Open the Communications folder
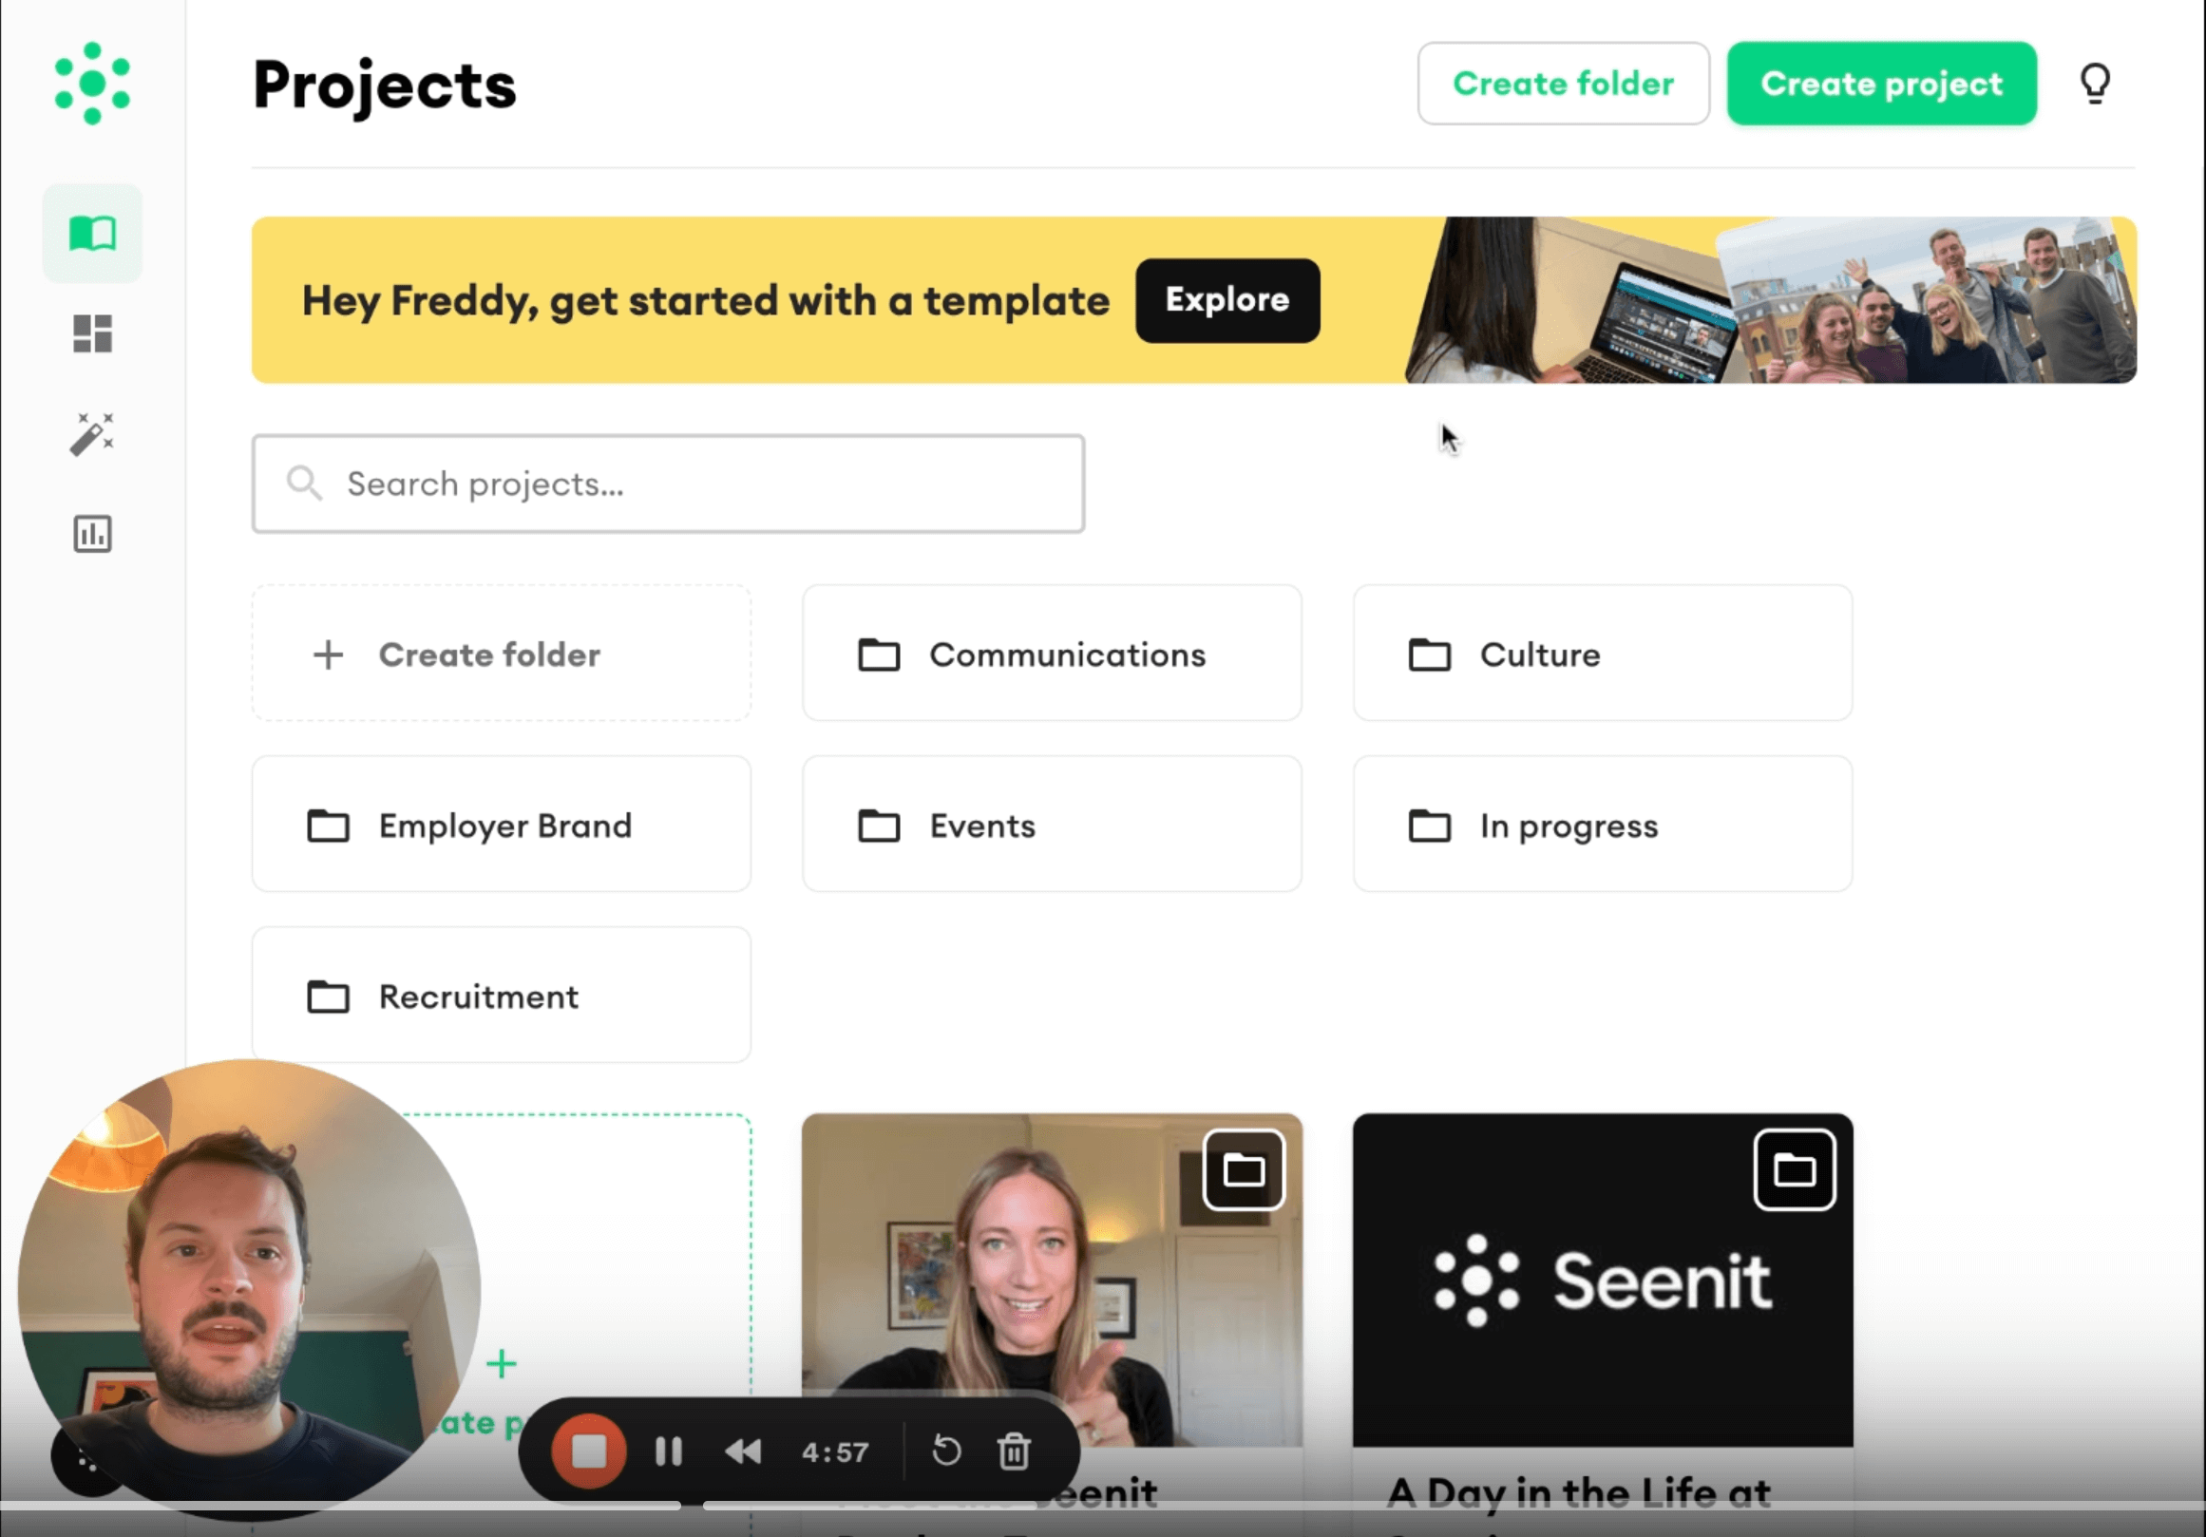 (x=1051, y=655)
